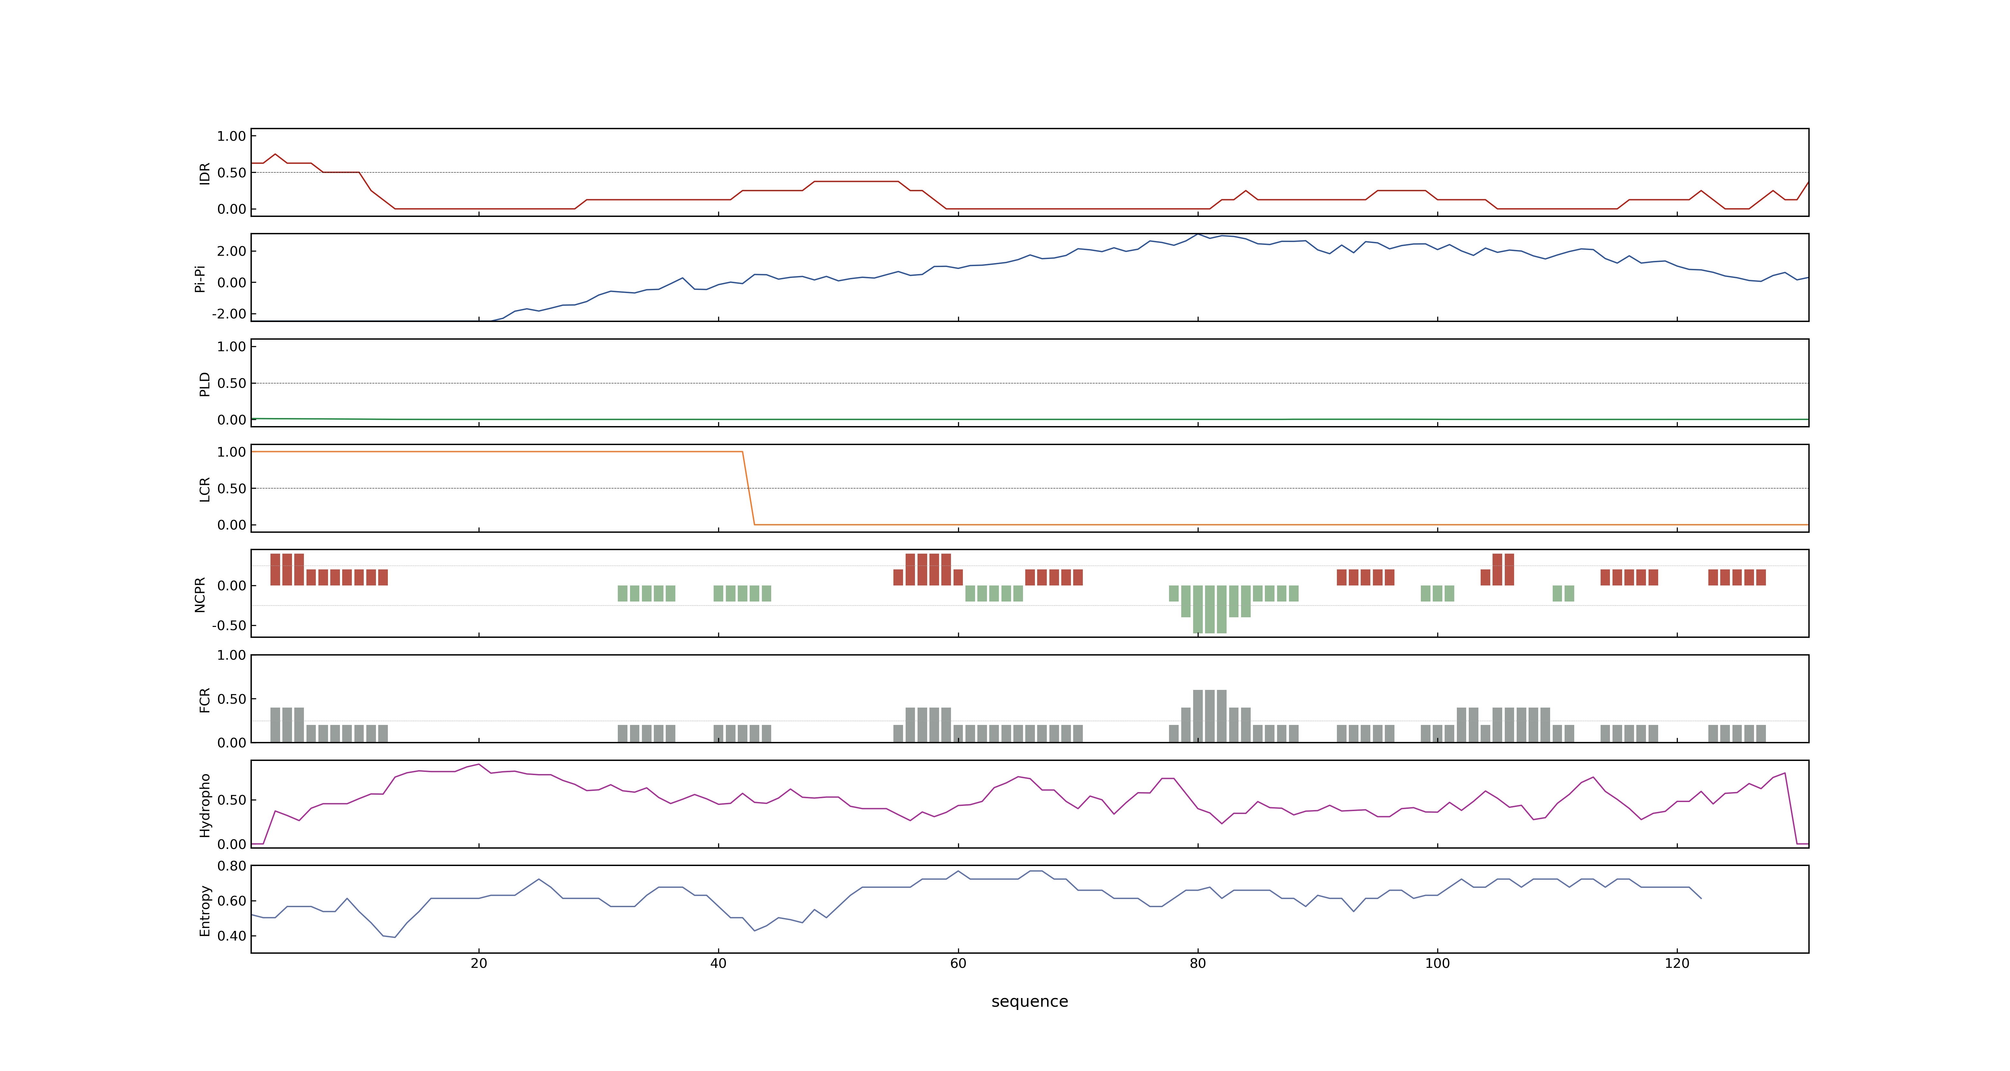Image resolution: width=2010 pixels, height=1071 pixels.
Task: Click the Entropy y-axis label
Action: pos(205,910)
